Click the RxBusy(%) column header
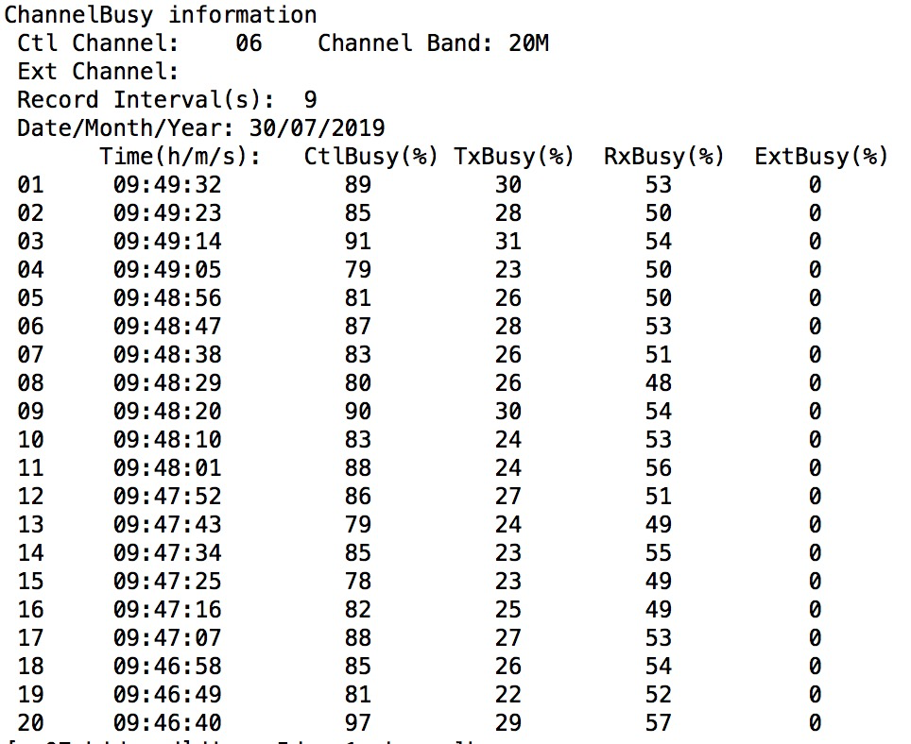This screenshot has height=744, width=911. tap(664, 157)
